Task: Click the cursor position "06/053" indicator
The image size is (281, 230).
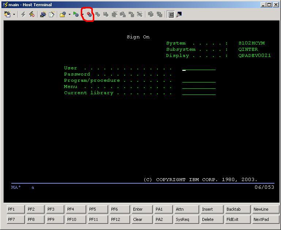Action: [x=264, y=187]
